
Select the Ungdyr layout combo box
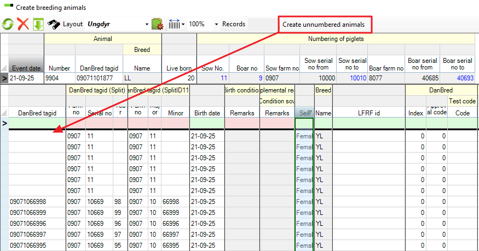[118, 24]
